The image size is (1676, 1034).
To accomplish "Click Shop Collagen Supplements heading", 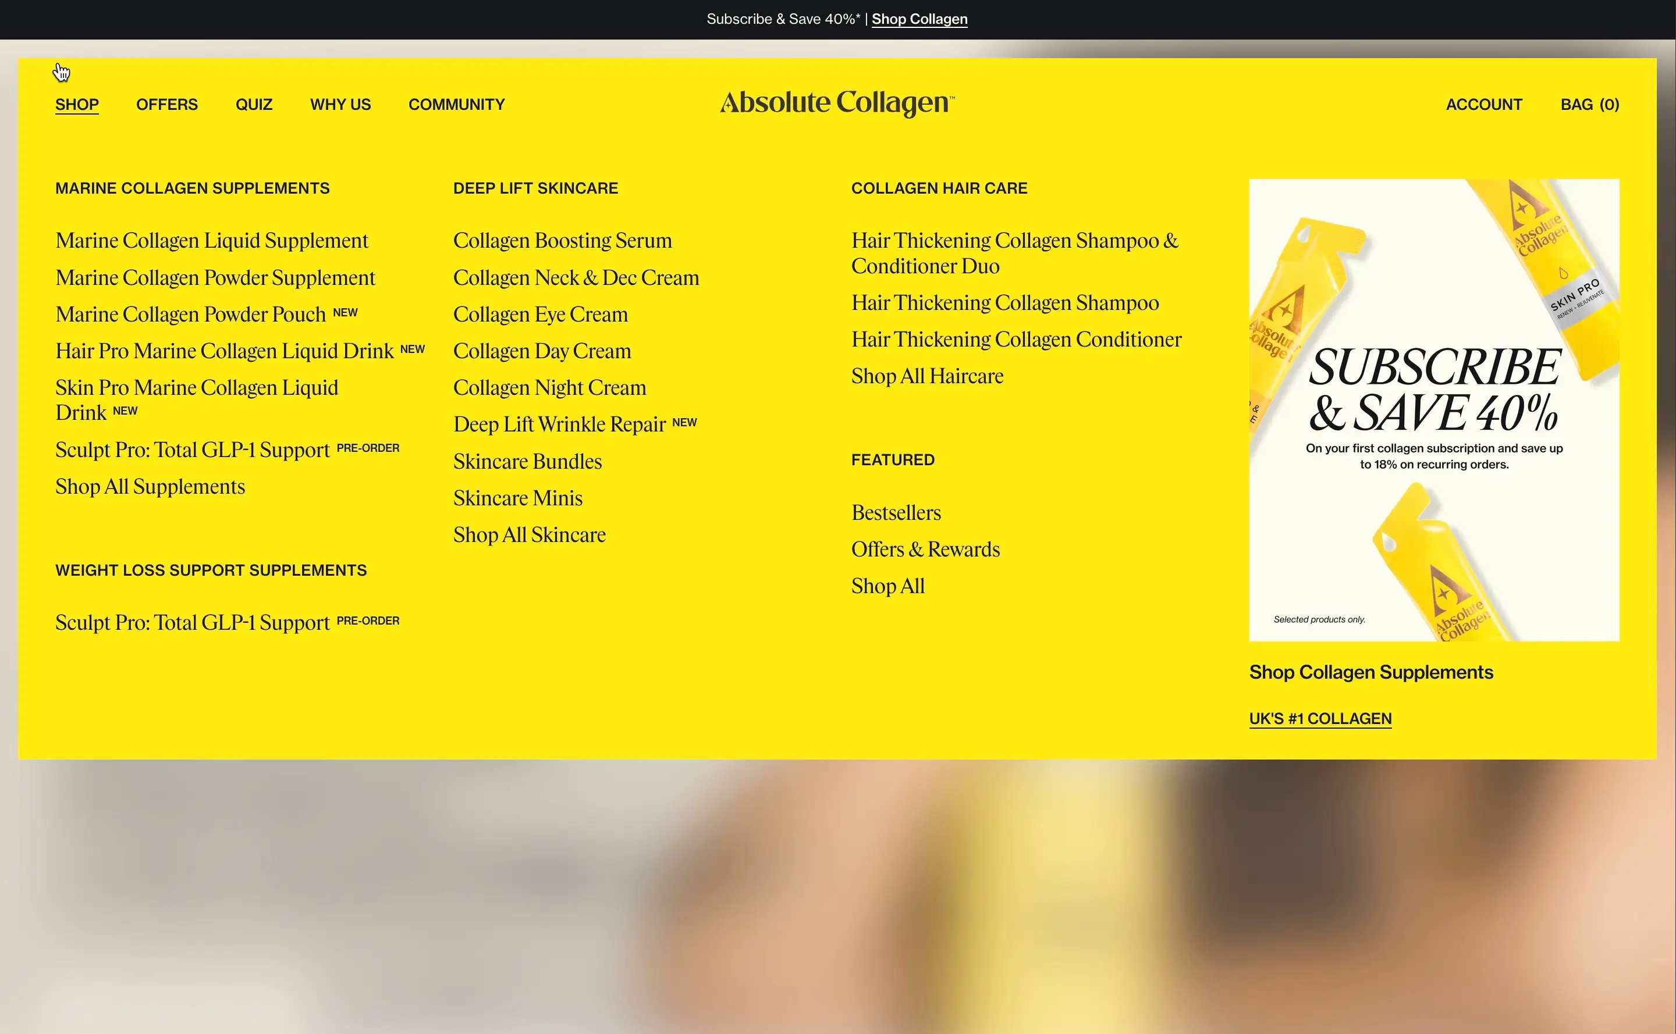I will pyautogui.click(x=1371, y=672).
